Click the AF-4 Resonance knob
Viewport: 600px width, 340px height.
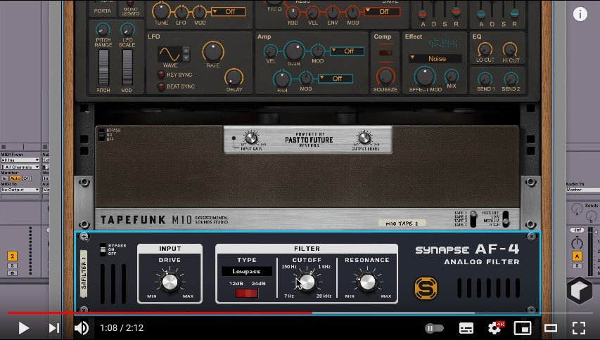pos(367,282)
